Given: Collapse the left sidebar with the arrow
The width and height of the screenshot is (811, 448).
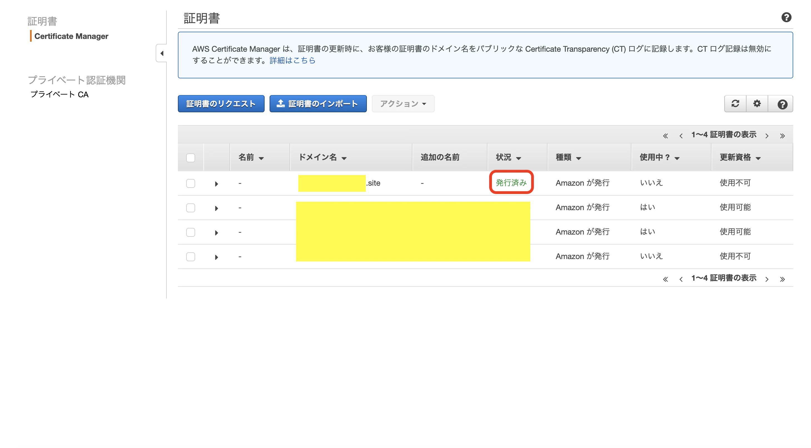Looking at the screenshot, I should (162, 53).
